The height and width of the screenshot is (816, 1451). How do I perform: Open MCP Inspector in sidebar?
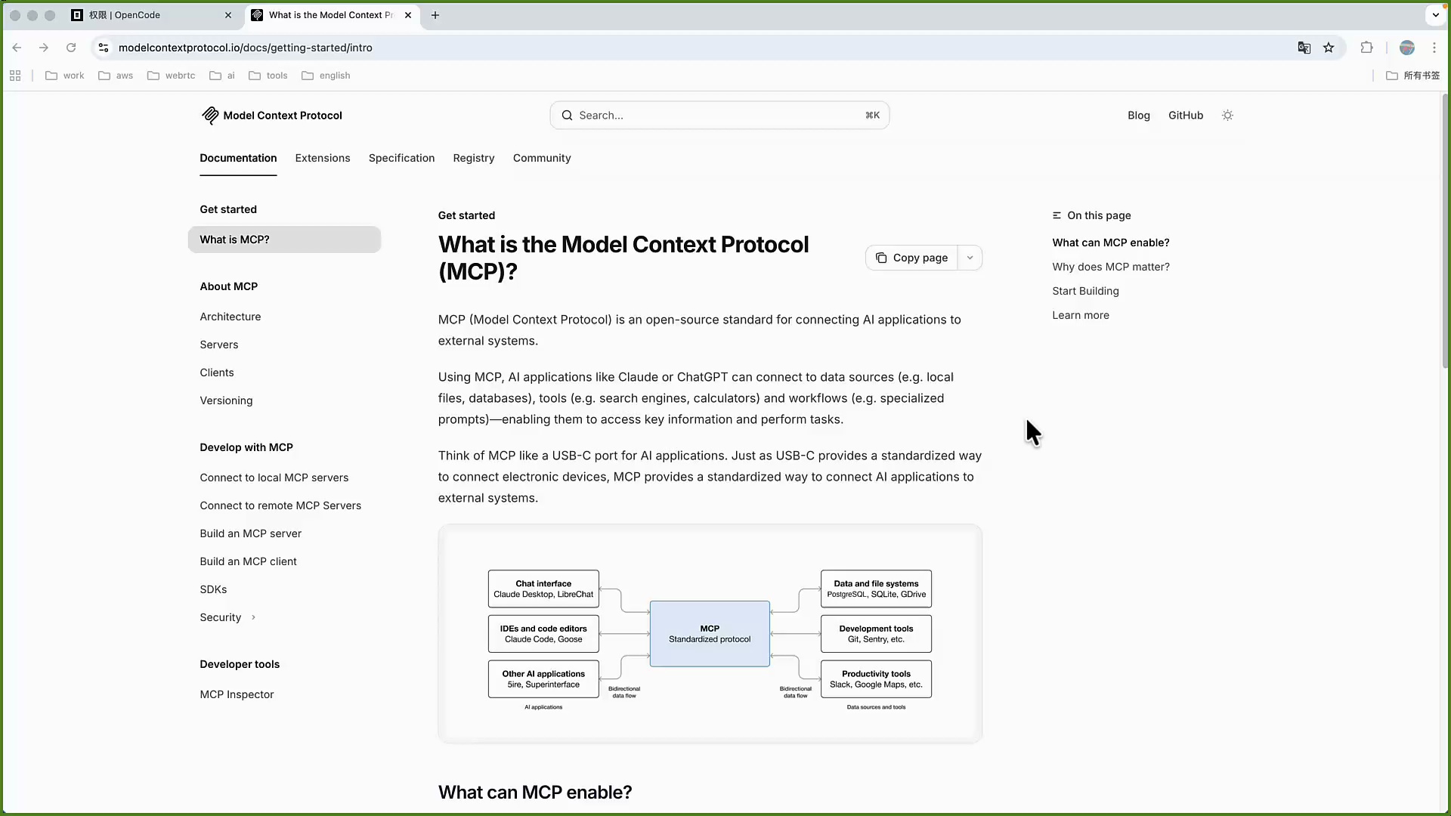coord(237,694)
